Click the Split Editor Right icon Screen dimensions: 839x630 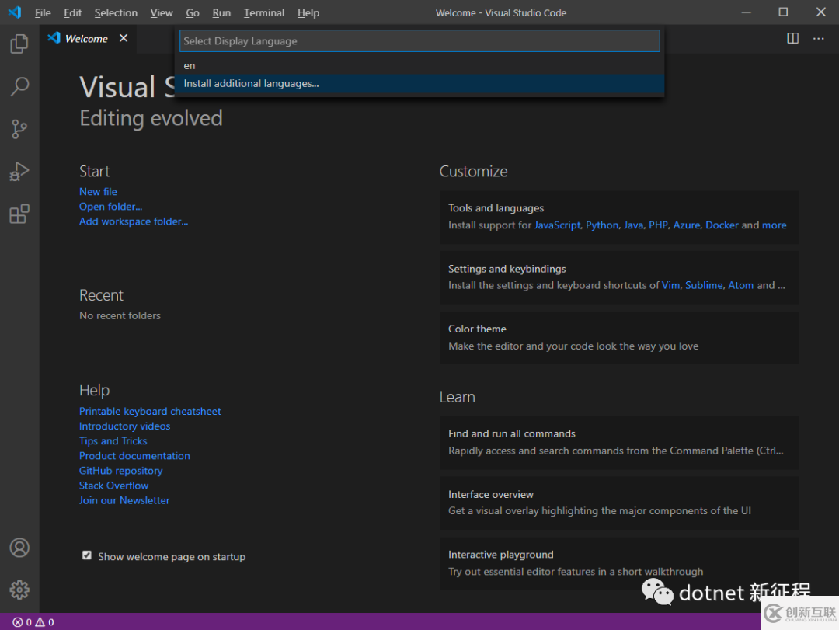(x=792, y=38)
